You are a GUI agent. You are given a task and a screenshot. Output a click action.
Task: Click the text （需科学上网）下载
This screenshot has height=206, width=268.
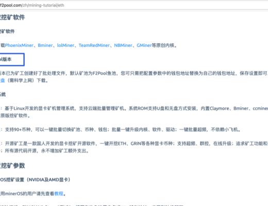(27, 80)
